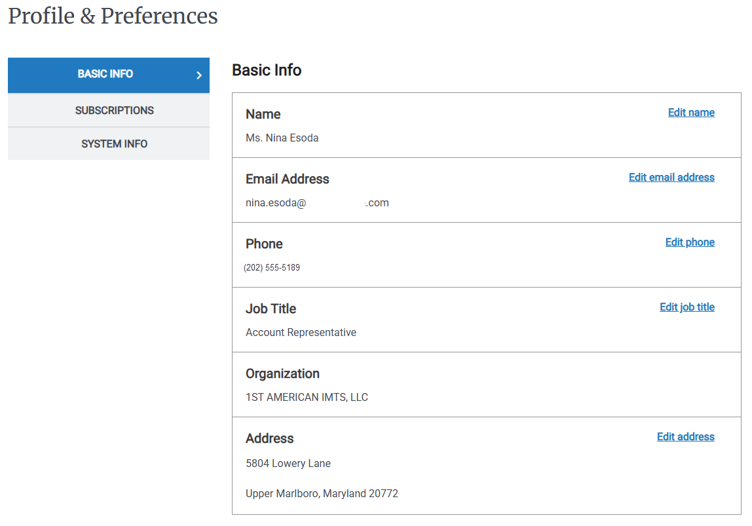This screenshot has width=752, height=526.
Task: Click the street address 5804 Lowery Lane
Action: click(x=288, y=463)
